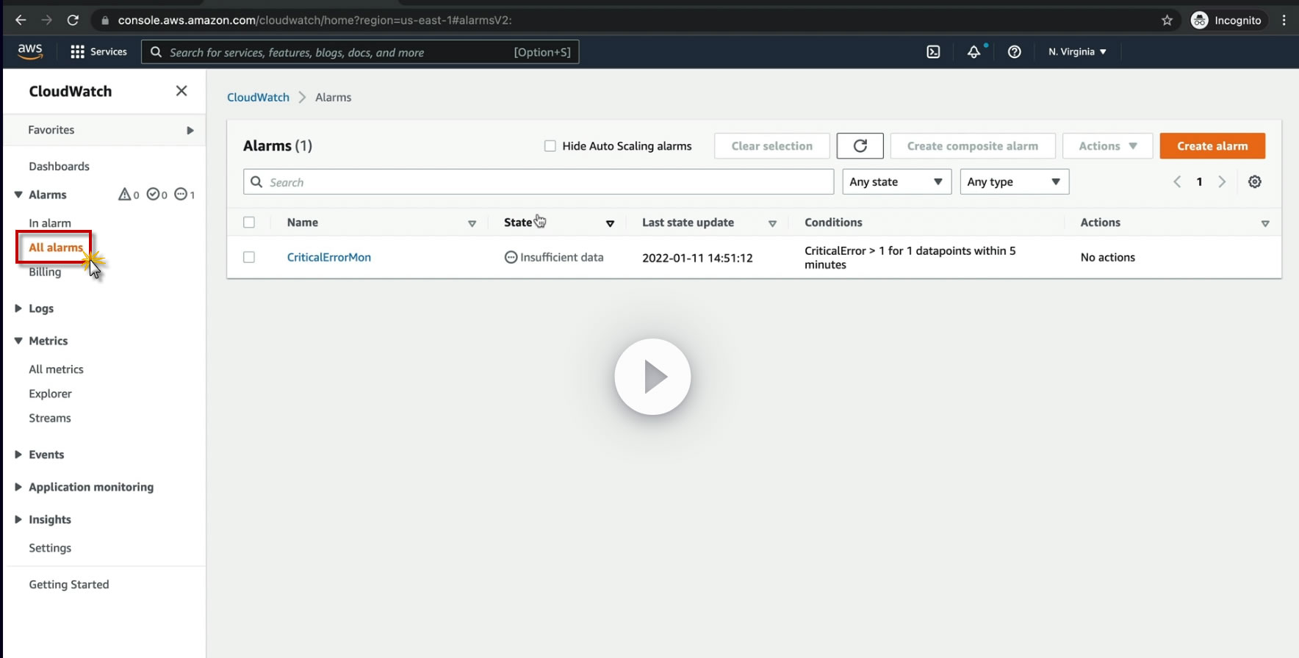Focus the AWS services search bar
The width and height of the screenshot is (1299, 658).
360,52
